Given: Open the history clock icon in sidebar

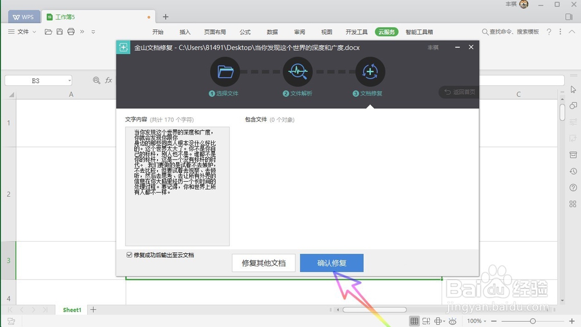Looking at the screenshot, I should [573, 171].
